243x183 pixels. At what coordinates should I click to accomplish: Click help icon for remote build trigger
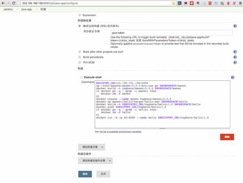click(x=235, y=26)
